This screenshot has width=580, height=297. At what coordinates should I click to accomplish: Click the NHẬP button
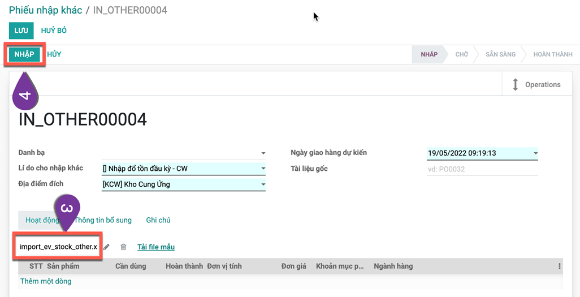[24, 54]
